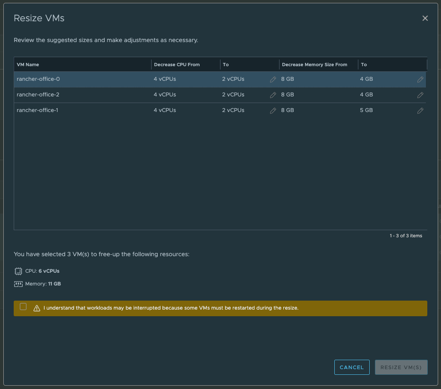Click 8 GB value in rancher-office-0 row
Viewport: 441px width, 389px height.
(x=288, y=79)
